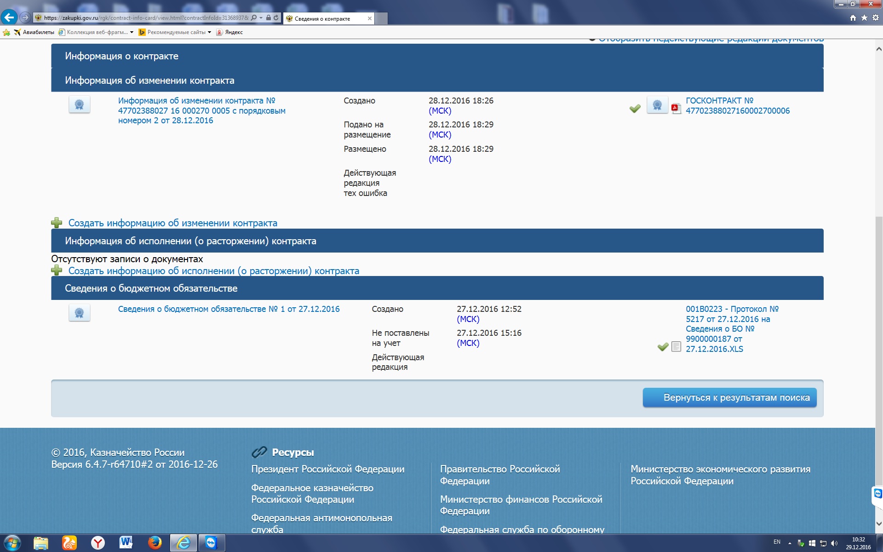Open Internet Explorer home icon
Image resolution: width=883 pixels, height=552 pixels.
[x=853, y=18]
